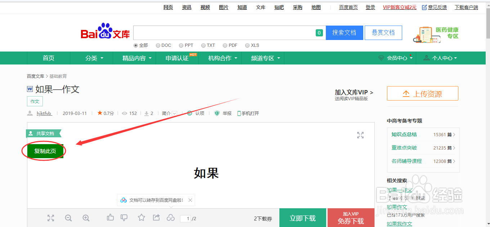490x227 pixels.
Task: Open 图片 in top navigation
Action: (x=224, y=7)
